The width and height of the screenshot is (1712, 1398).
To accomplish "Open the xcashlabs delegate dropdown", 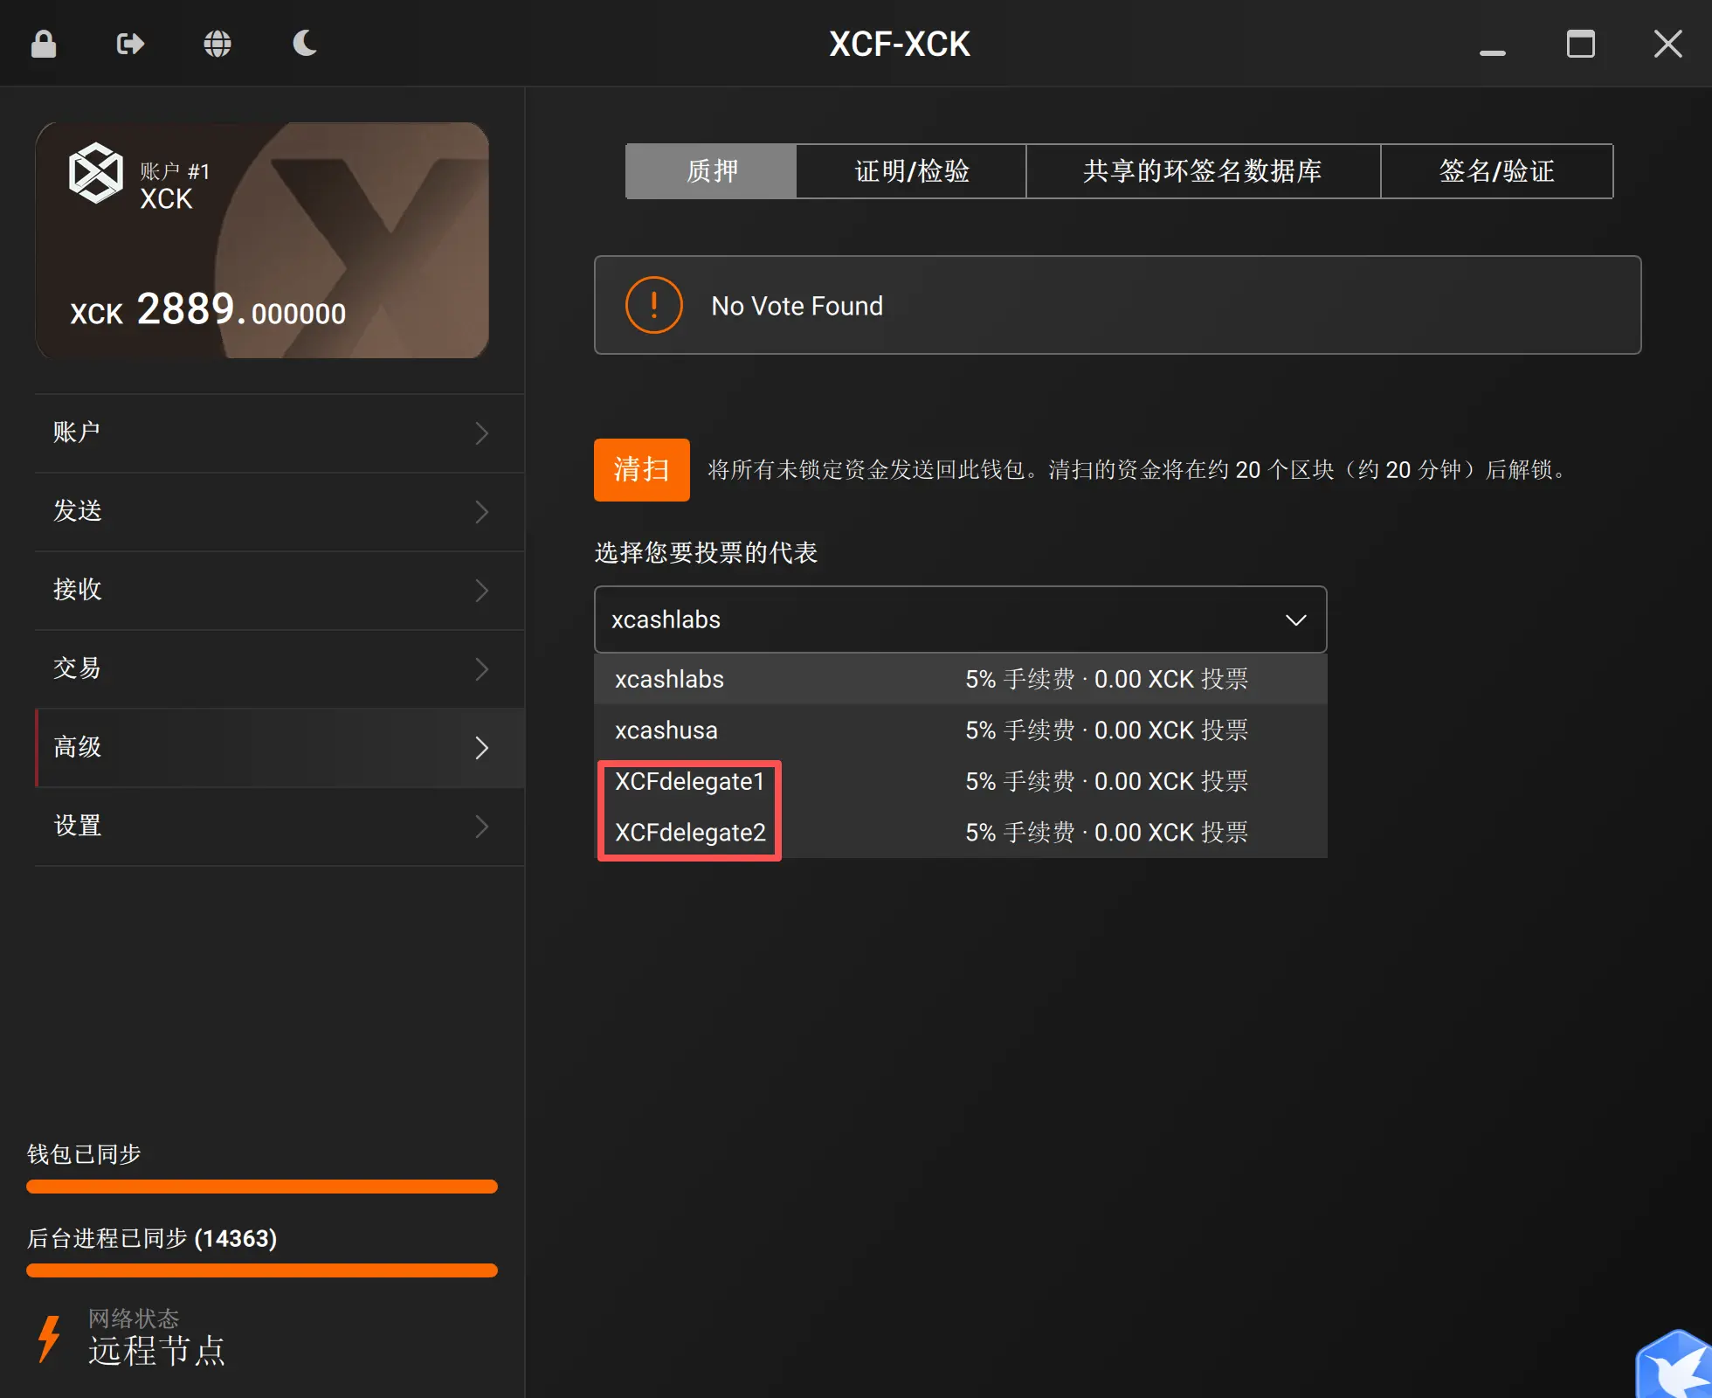I will pyautogui.click(x=960, y=619).
